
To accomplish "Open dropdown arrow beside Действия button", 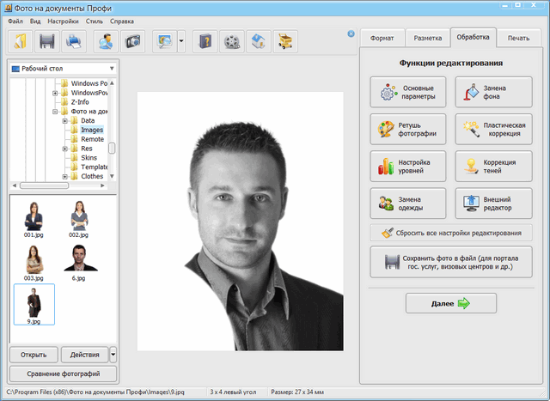I will click(x=113, y=354).
